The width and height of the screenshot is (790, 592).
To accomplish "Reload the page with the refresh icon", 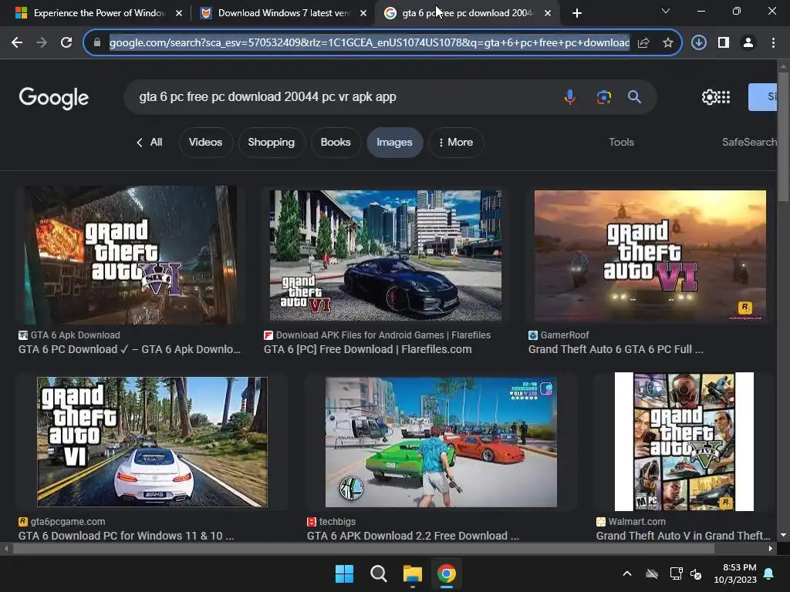I will (66, 43).
